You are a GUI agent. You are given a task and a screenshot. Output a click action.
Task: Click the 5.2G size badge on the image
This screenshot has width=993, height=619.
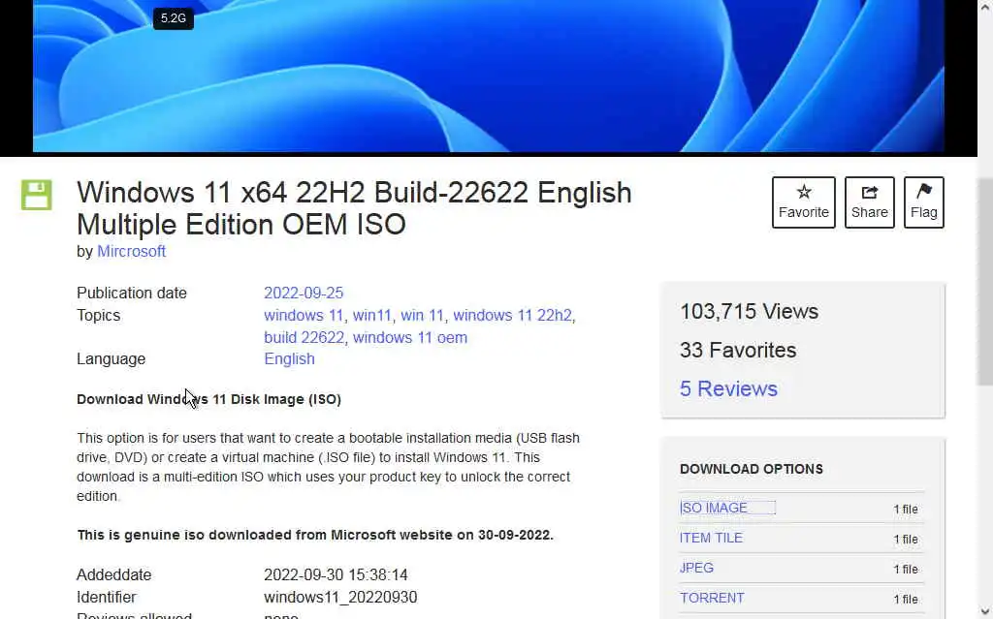[173, 18]
